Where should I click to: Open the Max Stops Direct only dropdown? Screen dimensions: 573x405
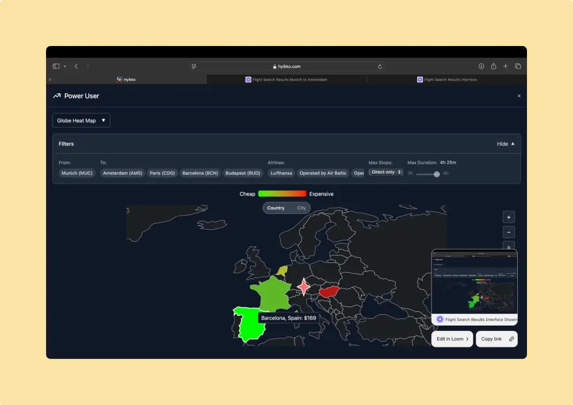click(385, 172)
